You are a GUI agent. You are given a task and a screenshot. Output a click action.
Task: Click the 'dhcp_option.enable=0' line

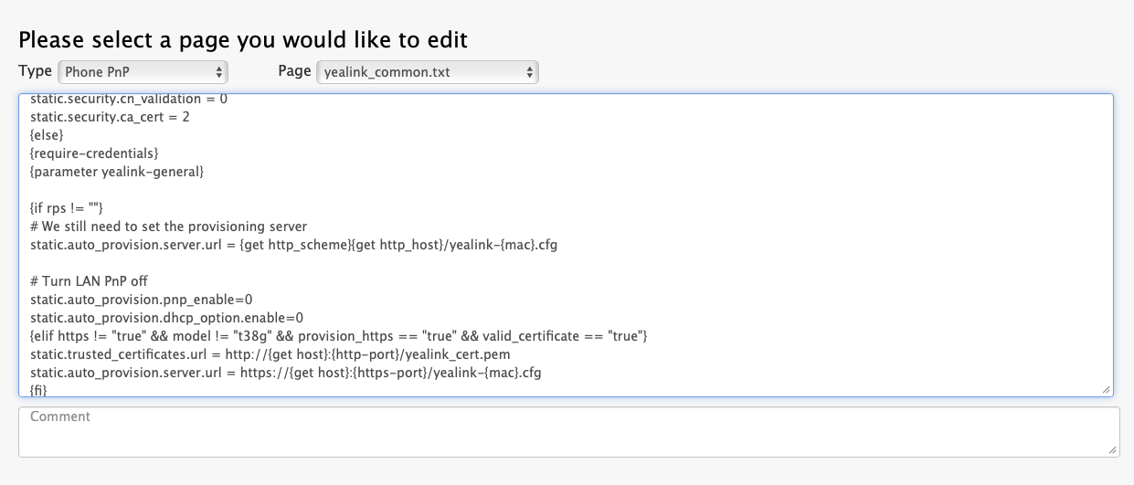(167, 318)
